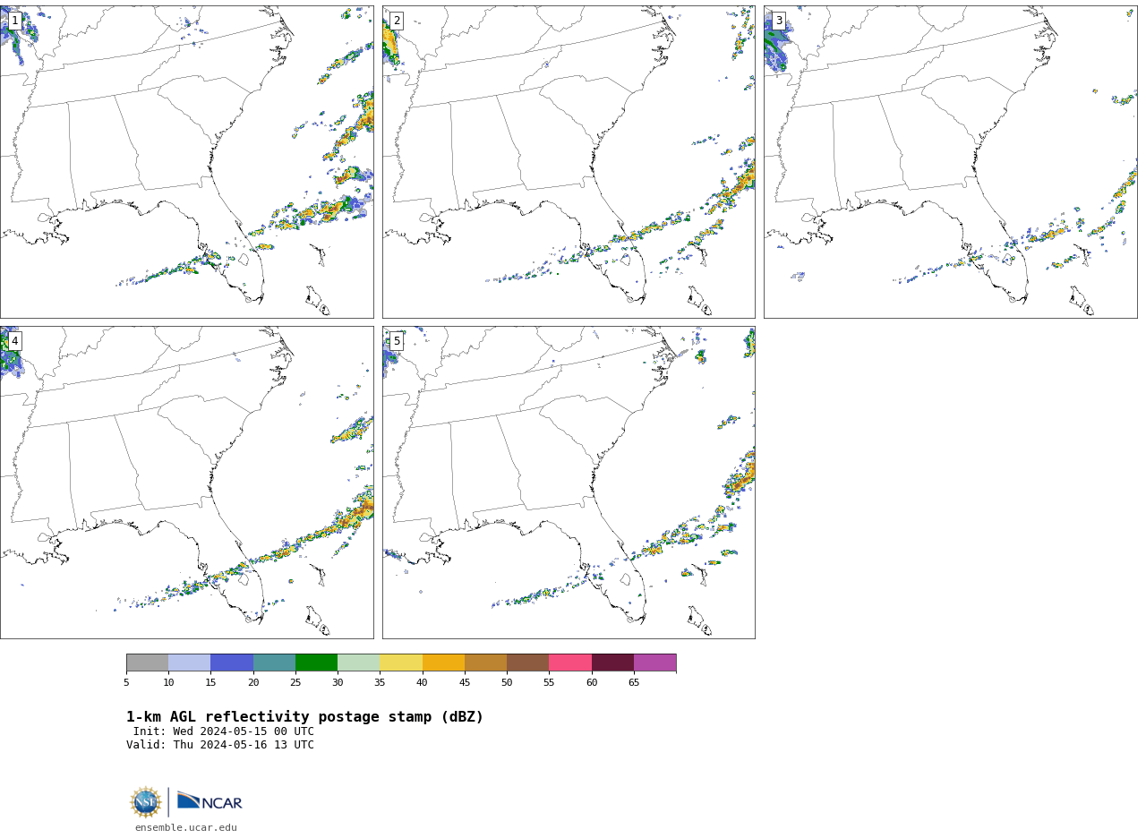Viewport: 1146px width, 838px height.
Task: Click the purple 65+ dBZ swatch
Action: [654, 663]
